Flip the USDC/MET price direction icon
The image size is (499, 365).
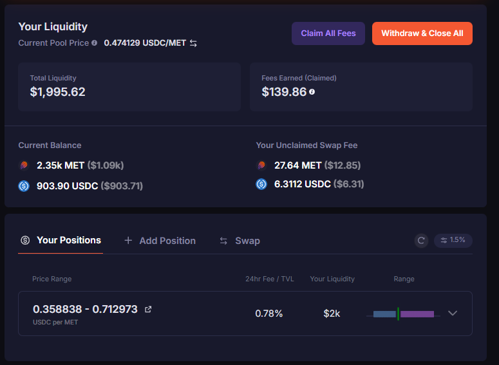193,43
